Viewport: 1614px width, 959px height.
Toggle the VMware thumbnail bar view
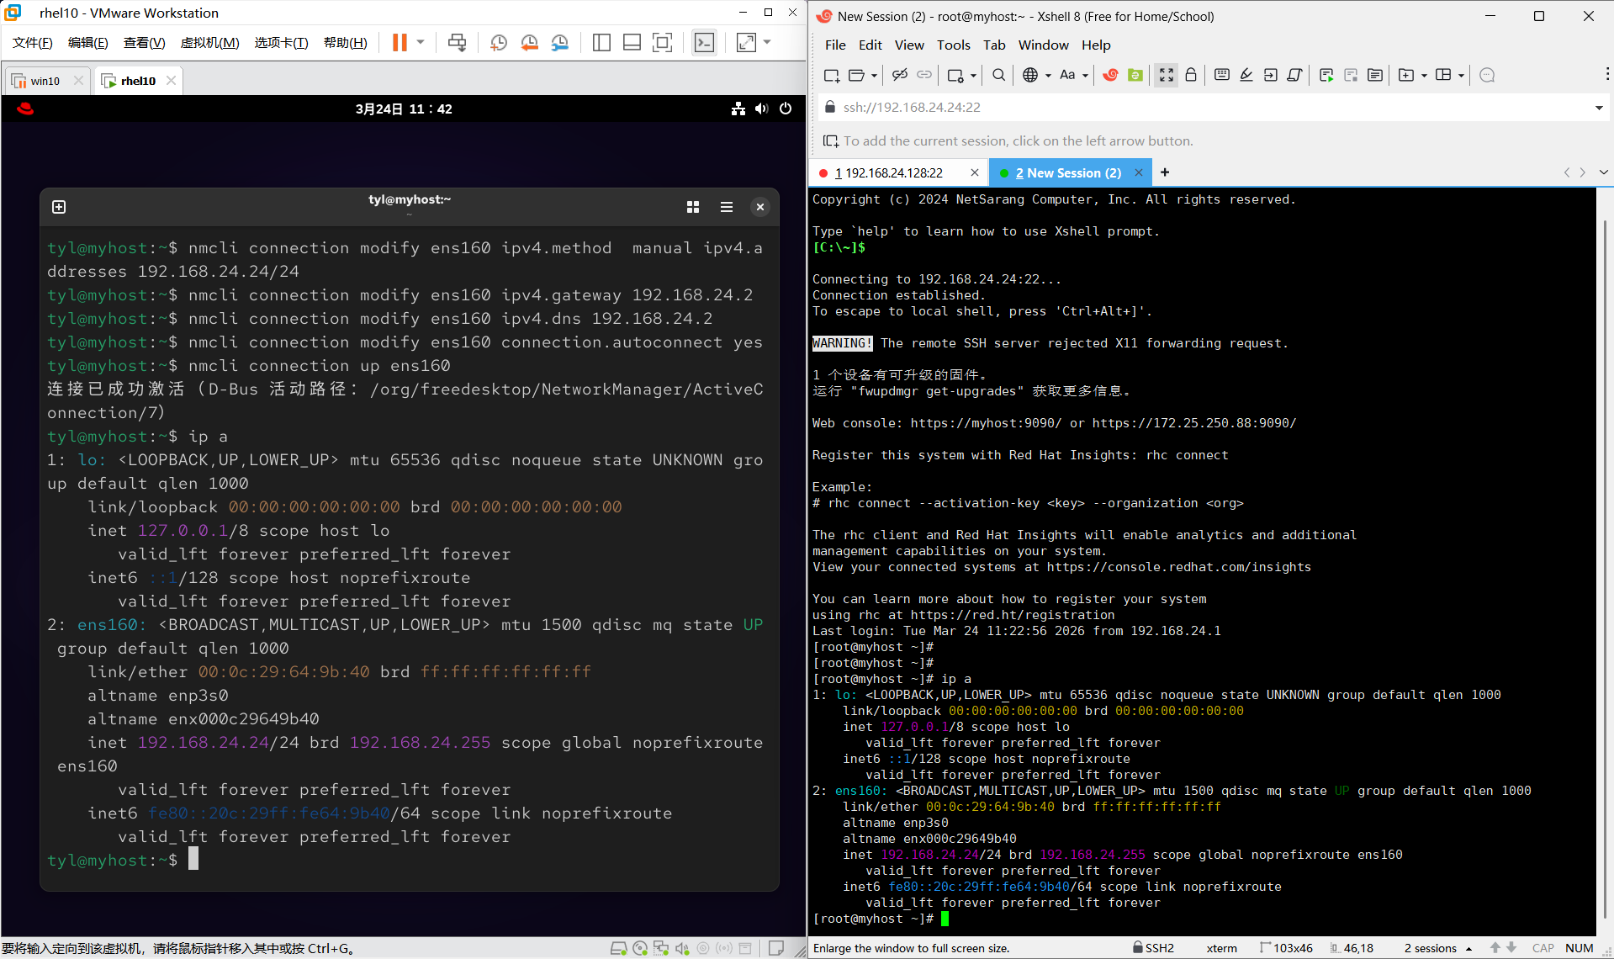coord(632,42)
